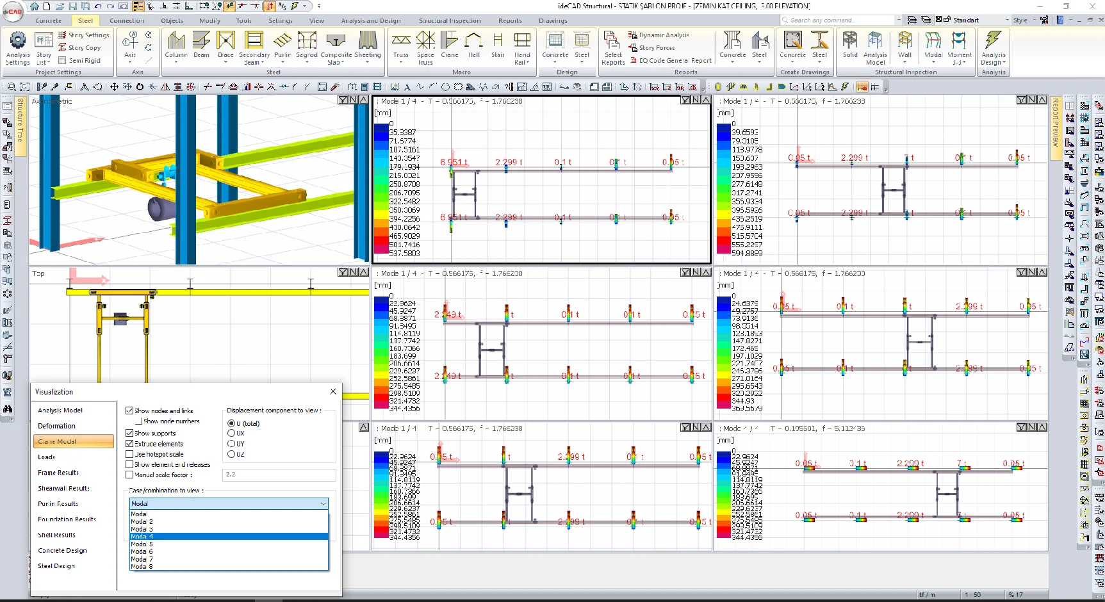
Task: Select the steel Column tool
Action: (x=176, y=47)
